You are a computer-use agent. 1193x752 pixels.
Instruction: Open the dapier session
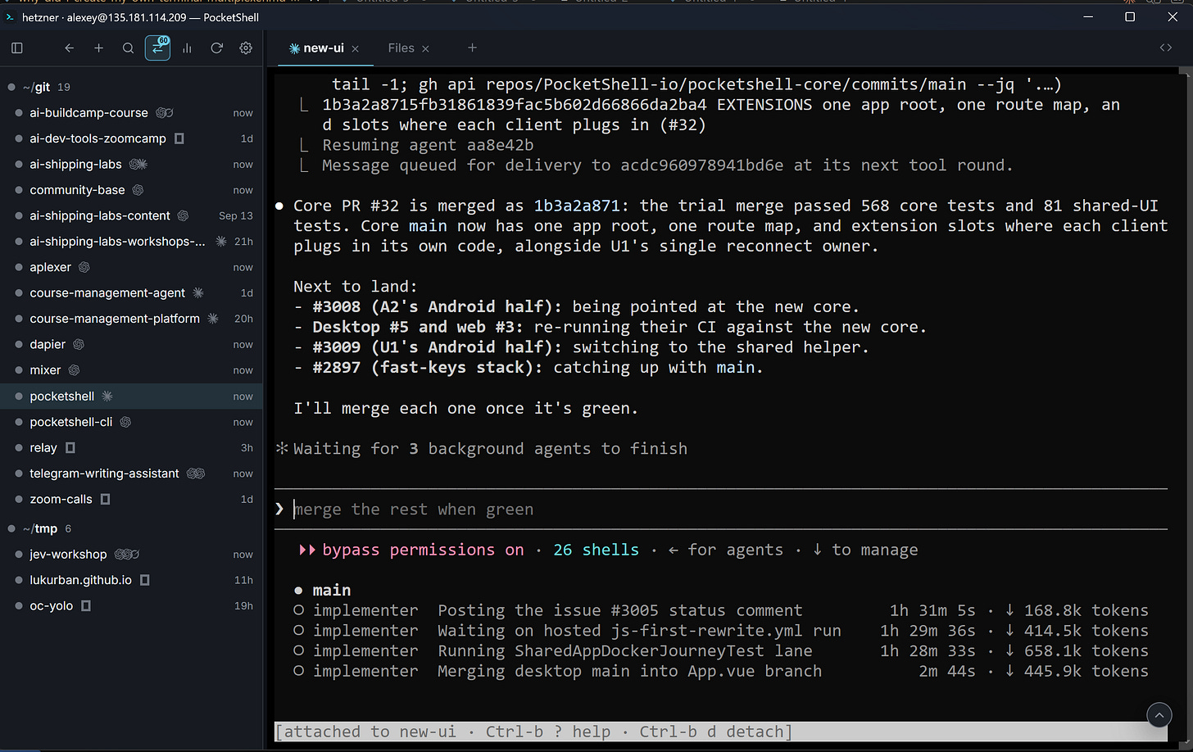(x=131, y=344)
